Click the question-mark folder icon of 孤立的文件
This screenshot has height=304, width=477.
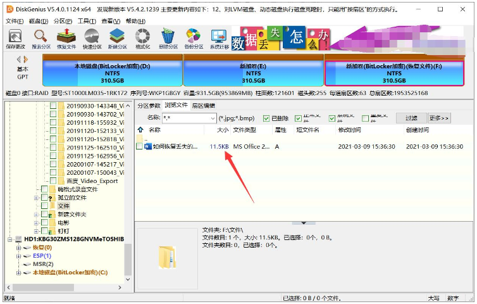pyautogui.click(x=53, y=198)
